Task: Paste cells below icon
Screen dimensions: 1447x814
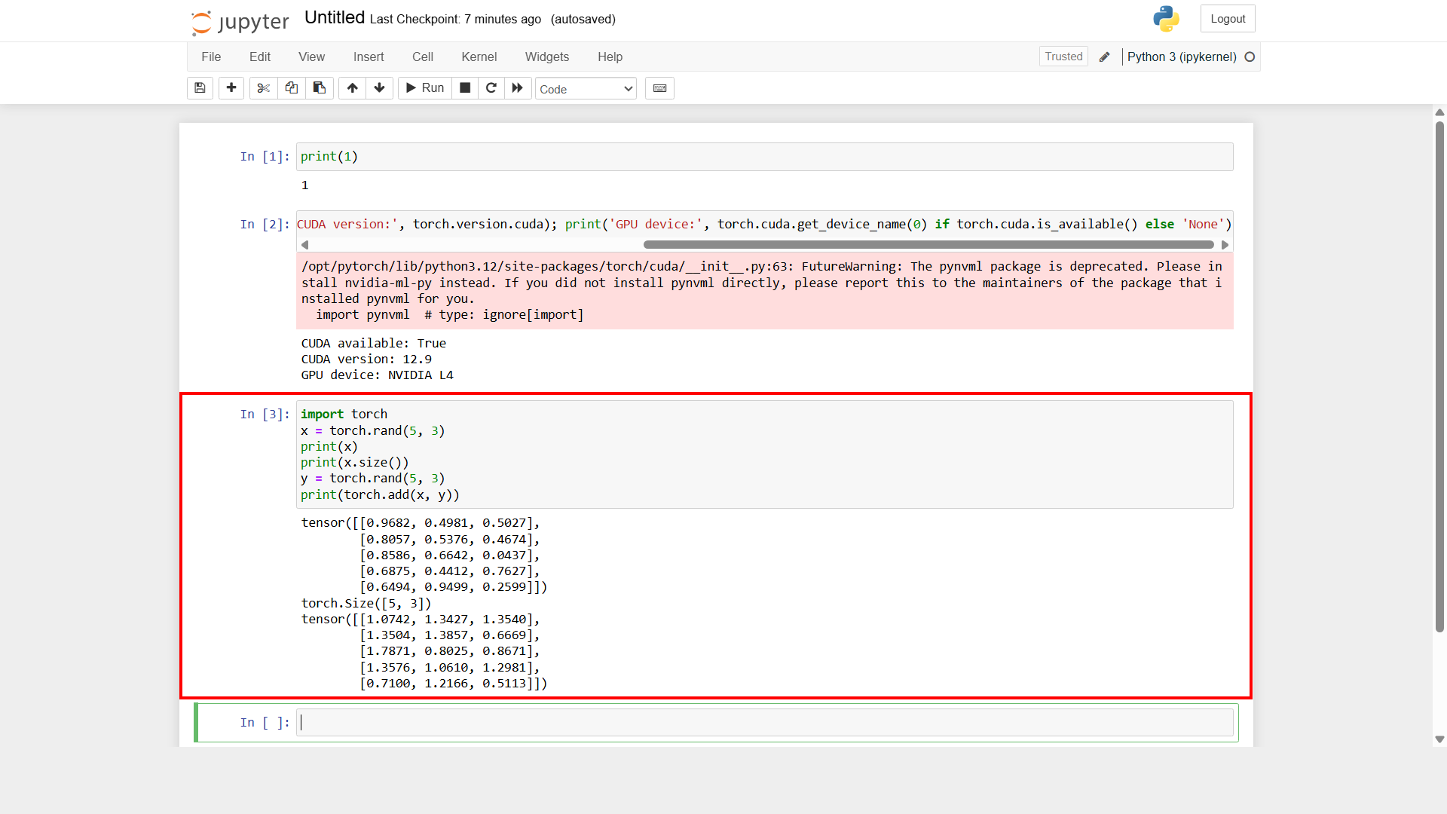Action: click(320, 88)
